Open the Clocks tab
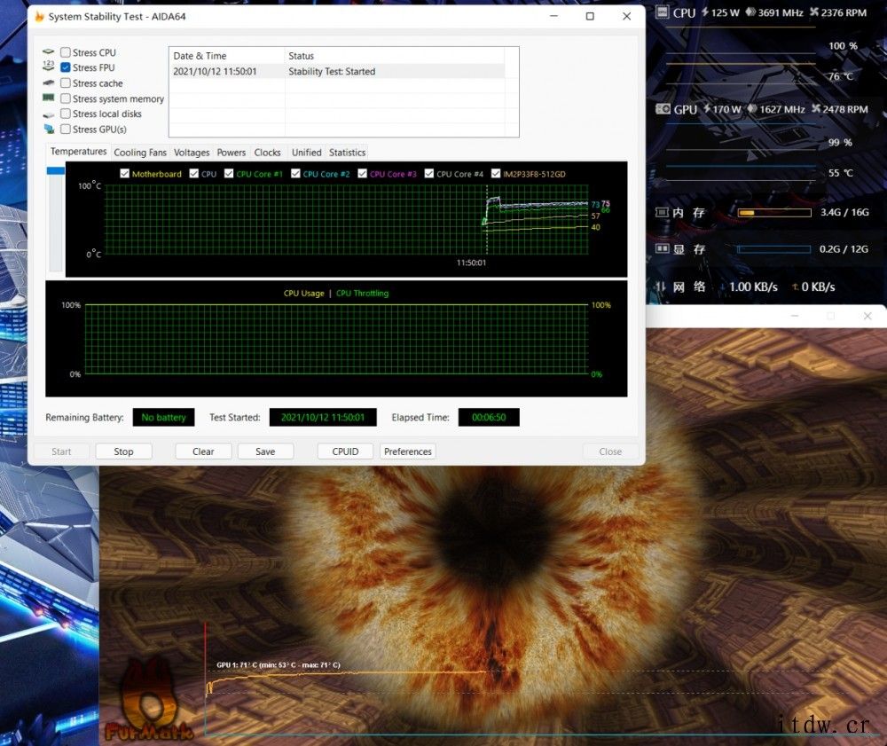Screen dimensions: 887x746 tap(267, 153)
